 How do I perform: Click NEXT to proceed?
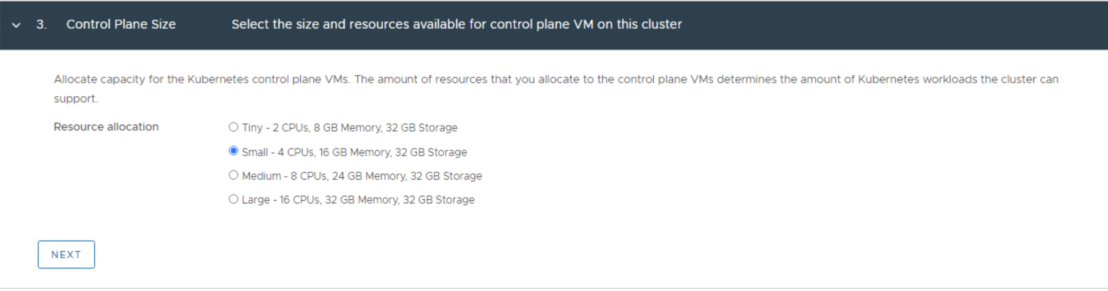point(66,254)
